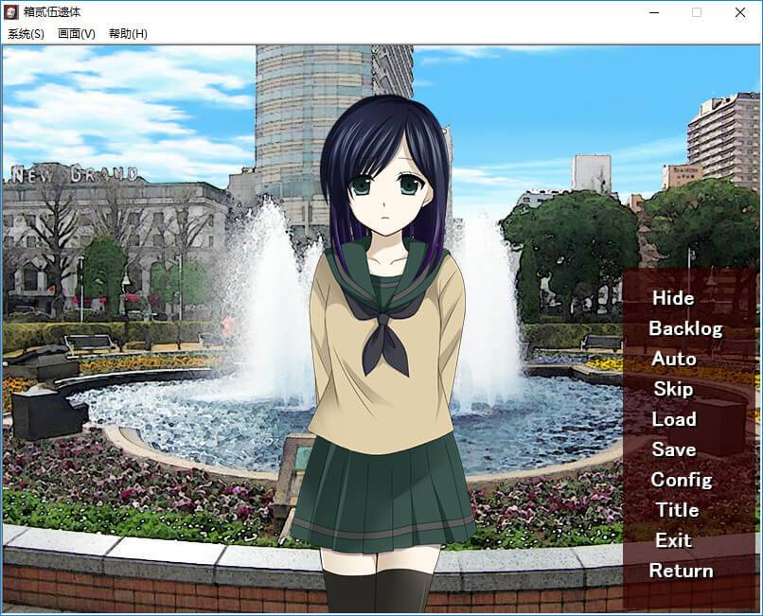Select Exit in the side menu

click(x=673, y=540)
